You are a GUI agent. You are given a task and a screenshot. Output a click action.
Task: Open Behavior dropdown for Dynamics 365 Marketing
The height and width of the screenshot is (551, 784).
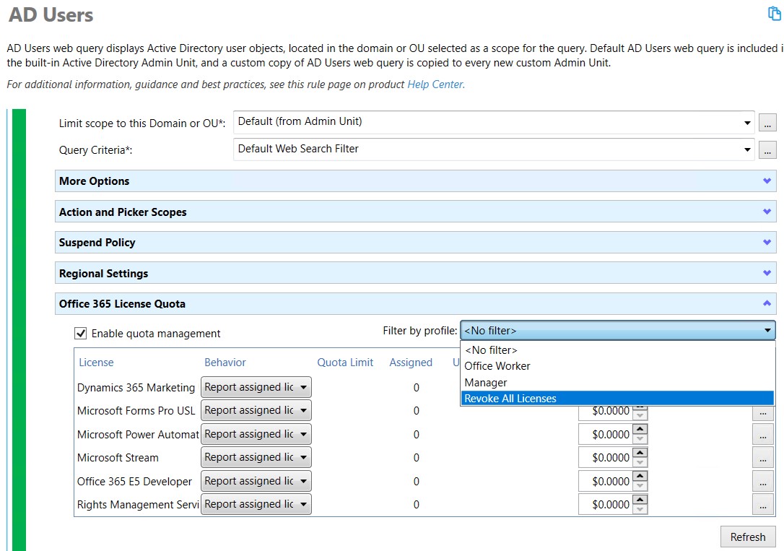(256, 387)
